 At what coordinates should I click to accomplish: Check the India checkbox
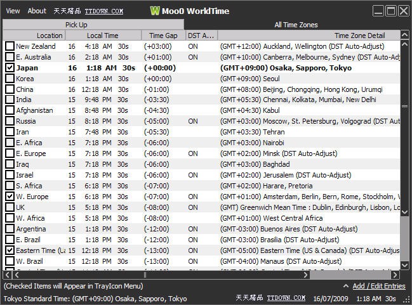click(10, 100)
